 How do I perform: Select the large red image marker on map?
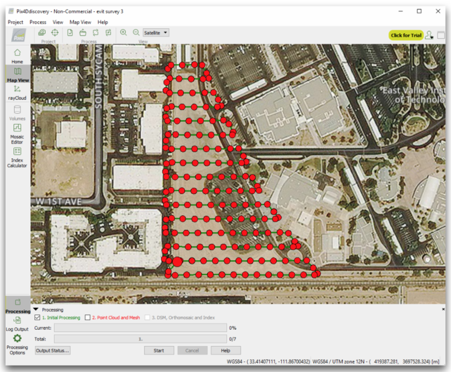pos(177,261)
